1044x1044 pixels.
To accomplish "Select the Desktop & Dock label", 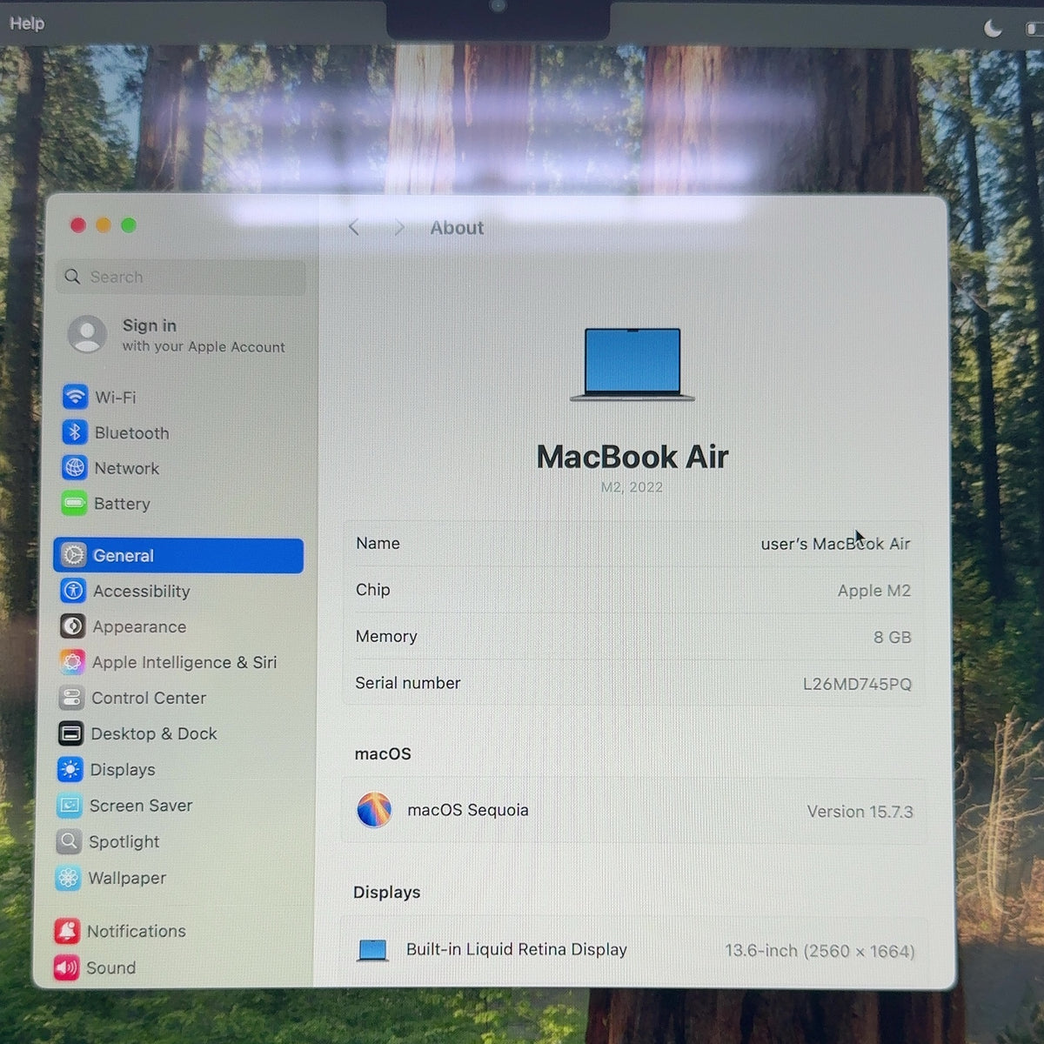I will coord(154,733).
